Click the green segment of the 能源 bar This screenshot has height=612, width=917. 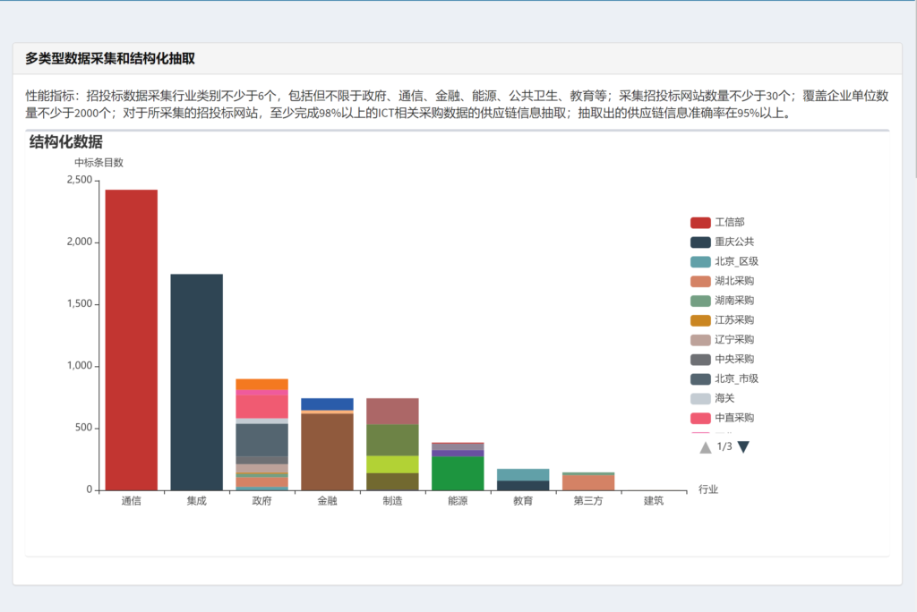point(458,473)
